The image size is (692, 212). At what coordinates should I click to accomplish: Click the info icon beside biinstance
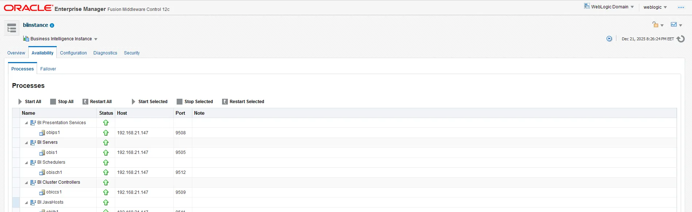coord(52,25)
